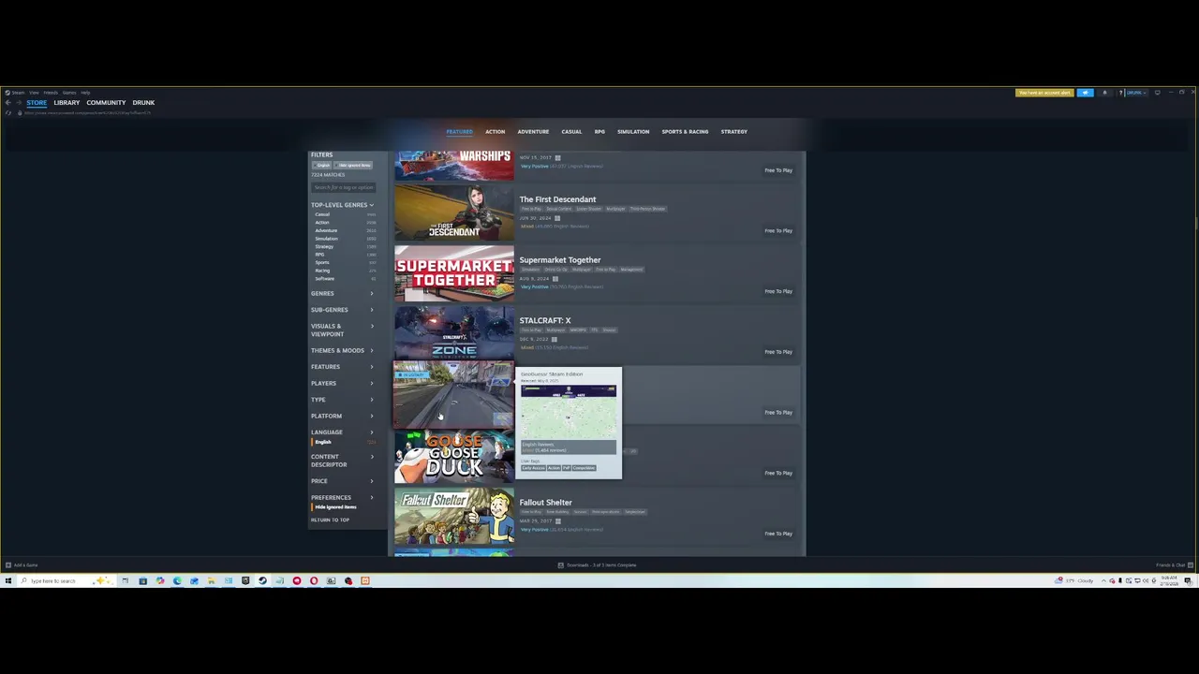
Task: Open the DRUNK account dropdown at top right
Action: pos(1136,93)
